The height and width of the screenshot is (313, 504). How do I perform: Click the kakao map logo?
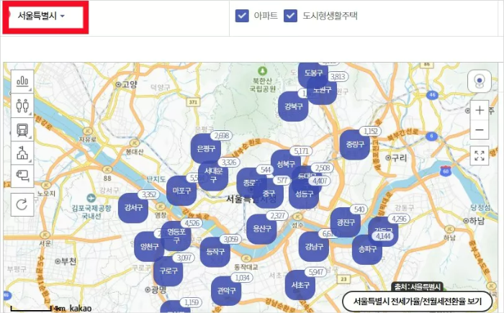click(x=81, y=308)
